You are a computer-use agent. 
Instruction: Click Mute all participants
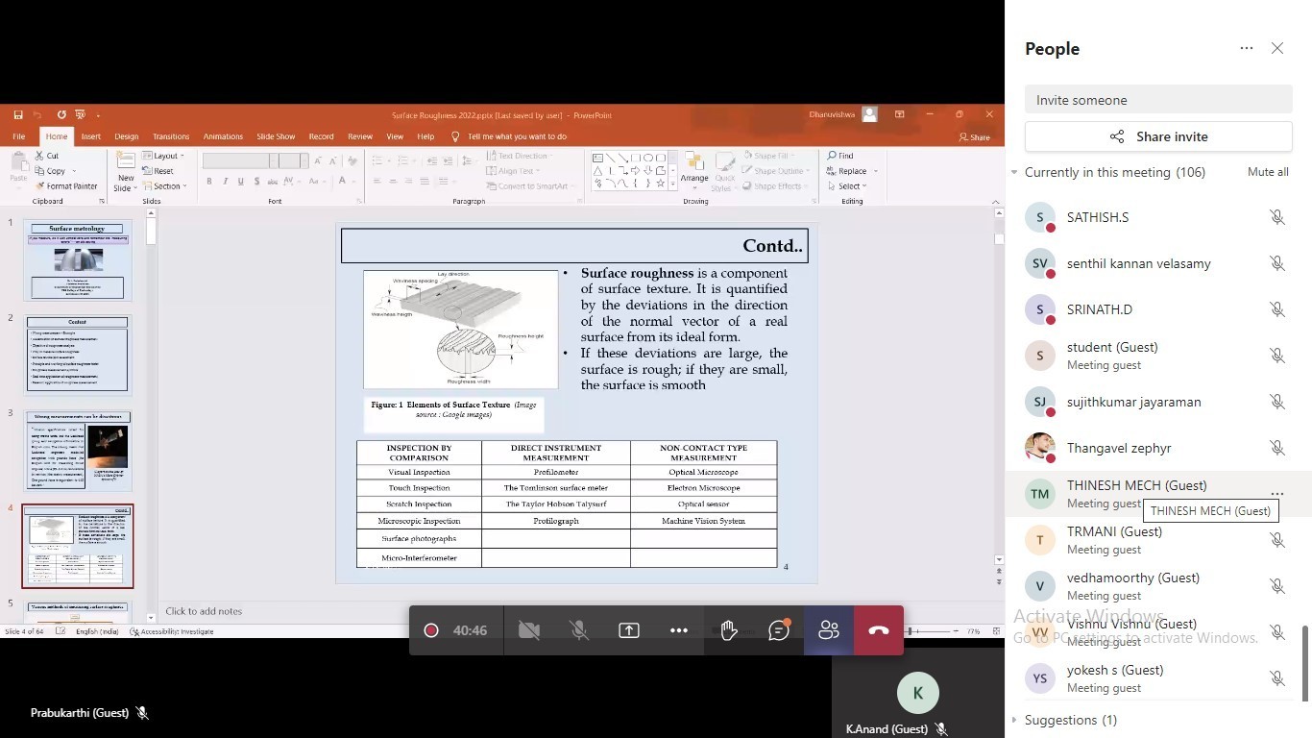click(x=1267, y=172)
